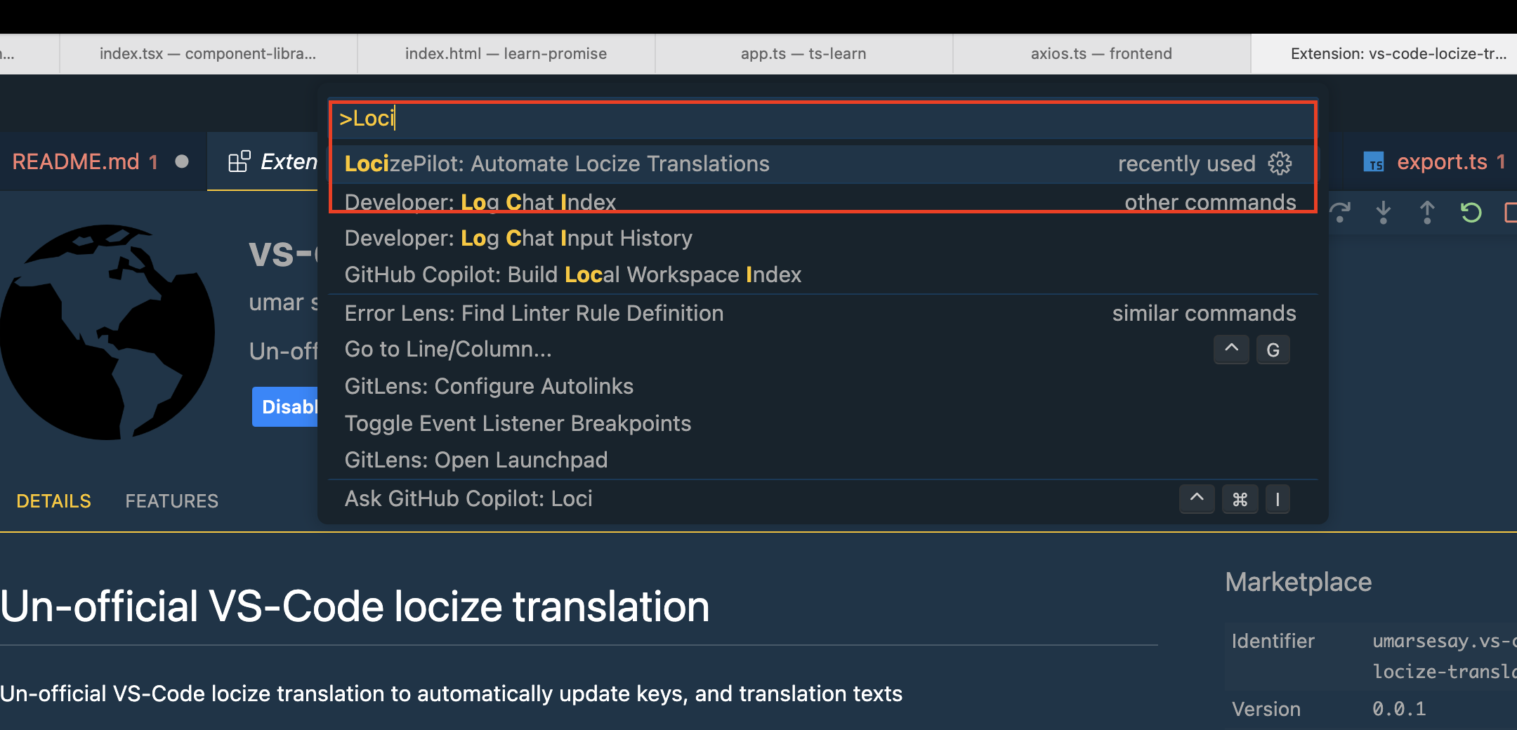
Task: Click the blue Disable button
Action: coord(285,406)
